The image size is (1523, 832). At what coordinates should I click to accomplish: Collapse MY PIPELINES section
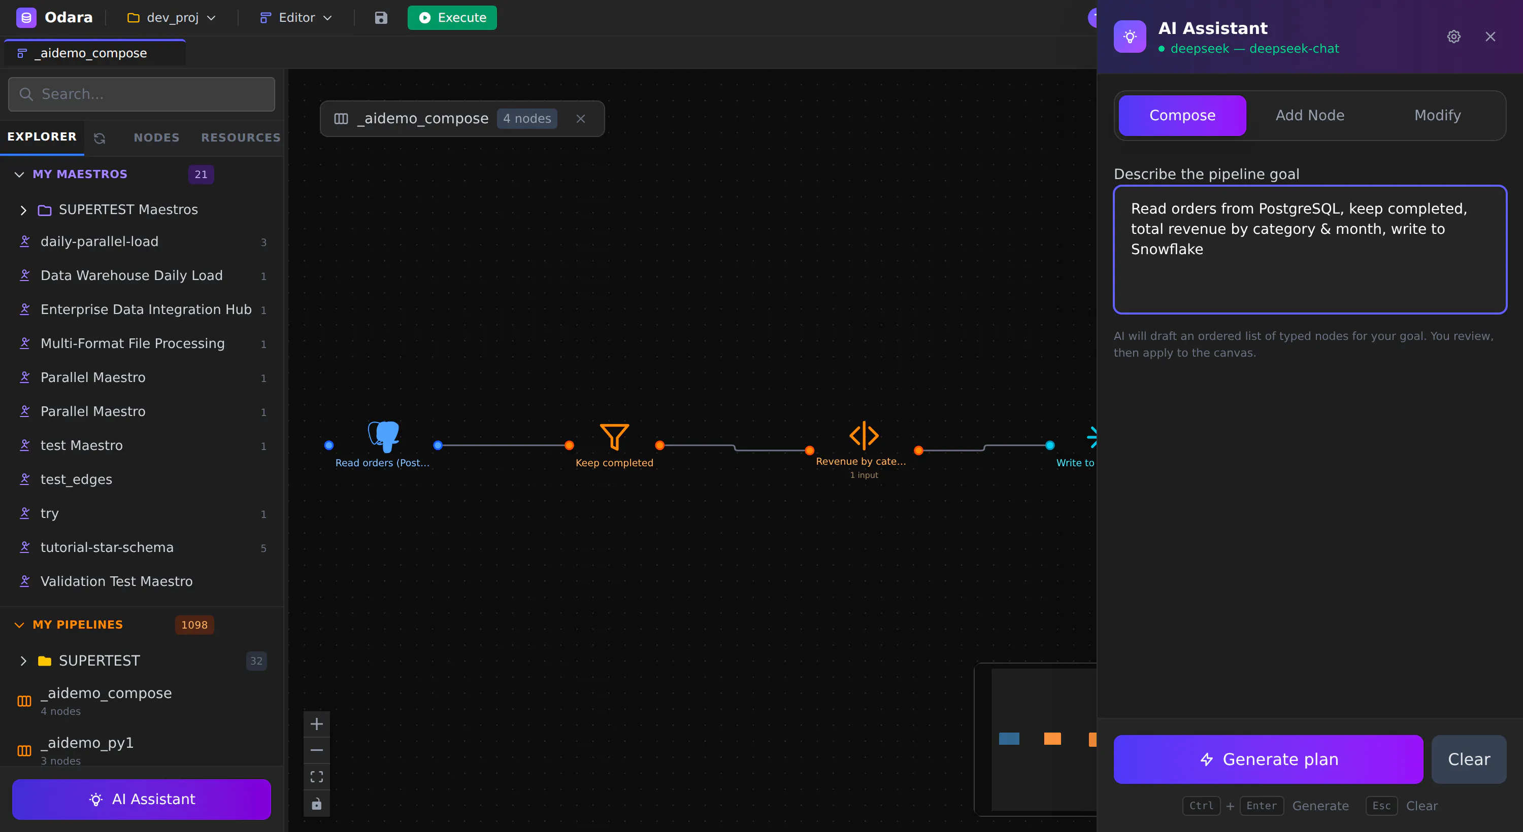coord(19,625)
